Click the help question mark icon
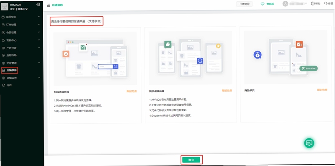 (x=312, y=3)
